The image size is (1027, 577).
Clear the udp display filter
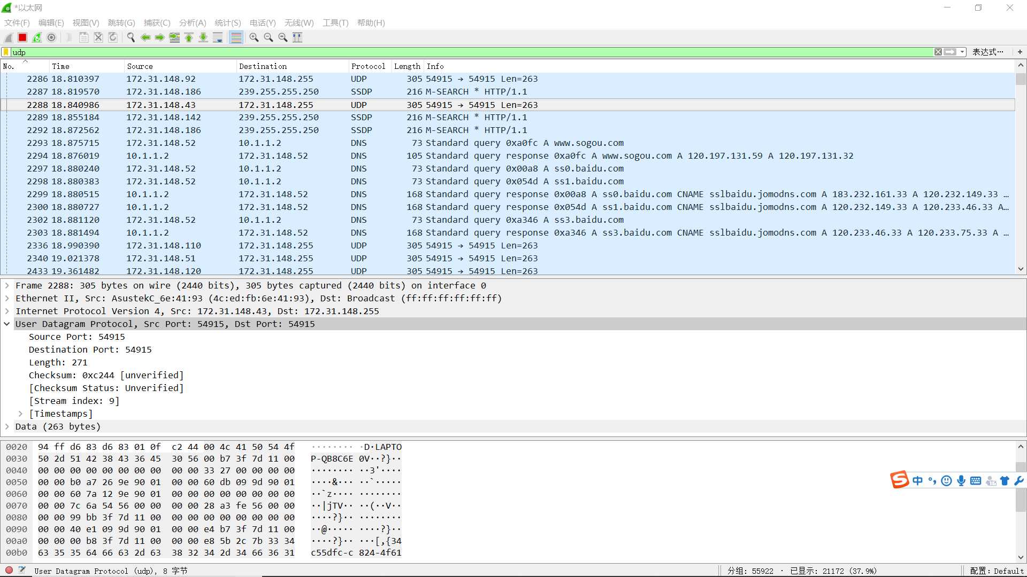[938, 52]
